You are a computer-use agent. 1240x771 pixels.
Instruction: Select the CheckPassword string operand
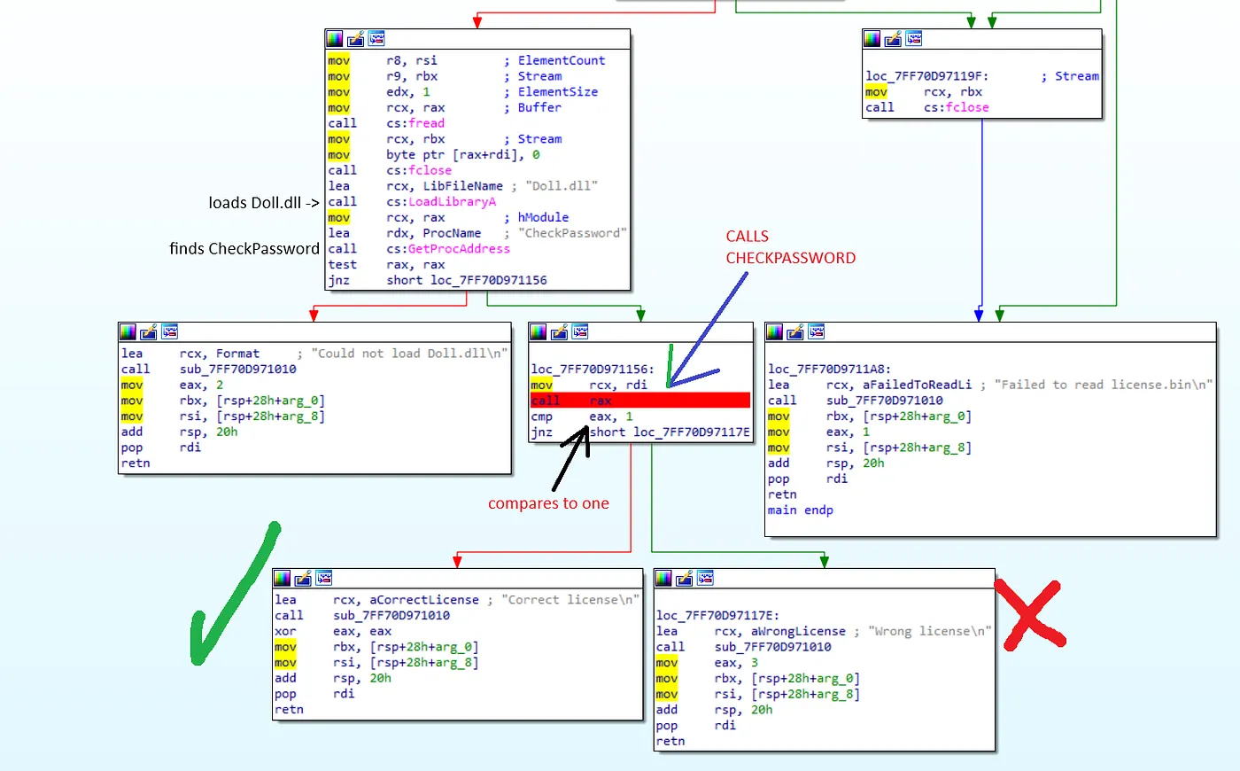[572, 232]
